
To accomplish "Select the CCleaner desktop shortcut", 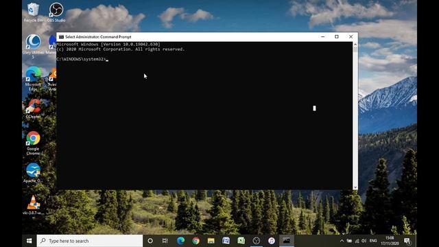I will pos(33,108).
